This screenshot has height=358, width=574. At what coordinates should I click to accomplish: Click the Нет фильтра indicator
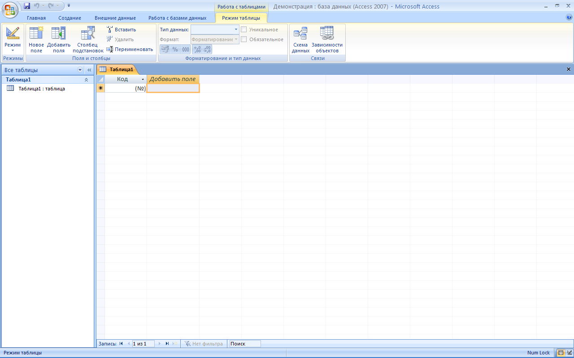204,344
